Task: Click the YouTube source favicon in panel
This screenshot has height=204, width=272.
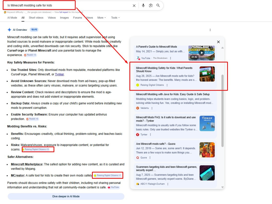Action: coord(138,58)
